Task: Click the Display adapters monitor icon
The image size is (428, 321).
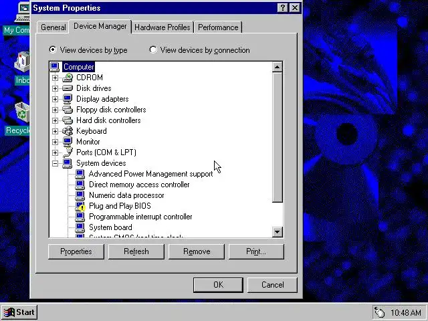Action: [68, 99]
